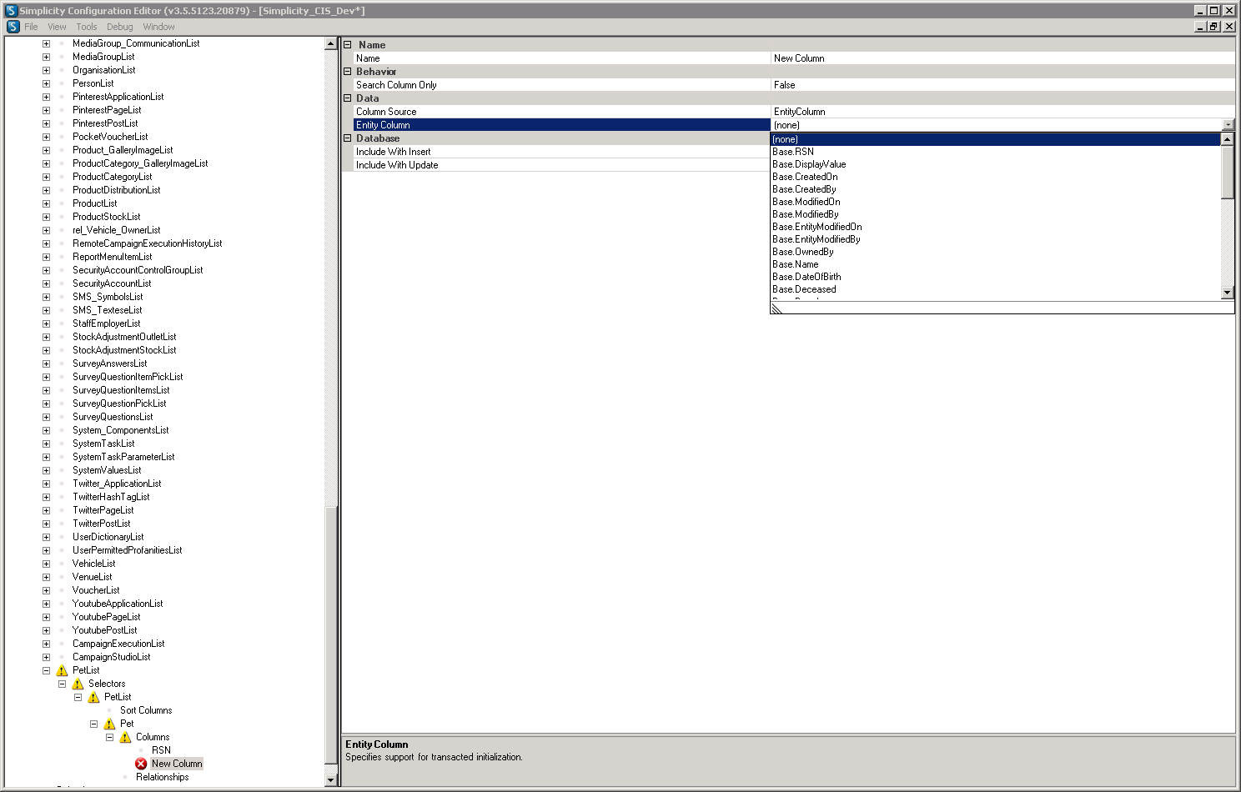Screen dimensions: 1241x792
Task: Choose Base.DisplayValue from the dropdown list
Action: pyautogui.click(x=995, y=164)
